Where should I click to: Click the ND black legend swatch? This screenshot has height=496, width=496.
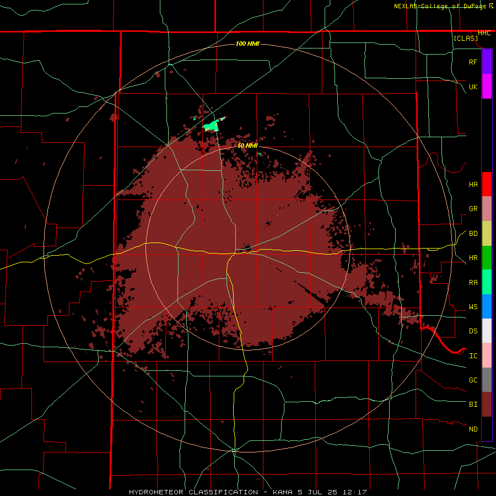tap(487, 429)
